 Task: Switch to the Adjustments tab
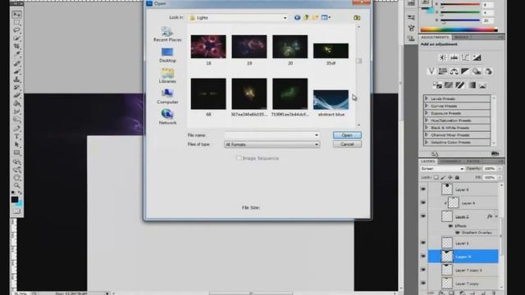(x=435, y=37)
